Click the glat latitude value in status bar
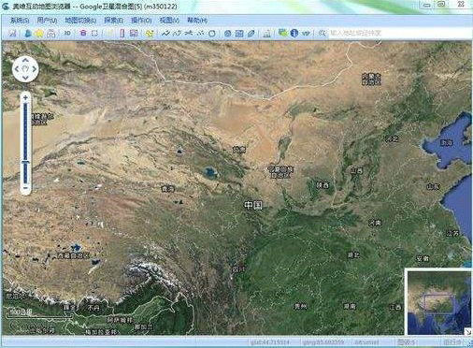This screenshot has width=473, height=348. tap(270, 342)
